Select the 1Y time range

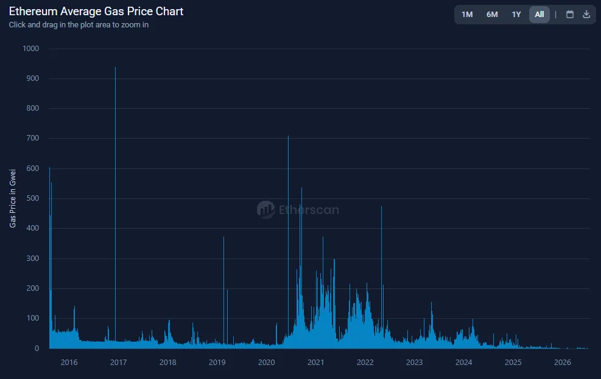click(516, 15)
